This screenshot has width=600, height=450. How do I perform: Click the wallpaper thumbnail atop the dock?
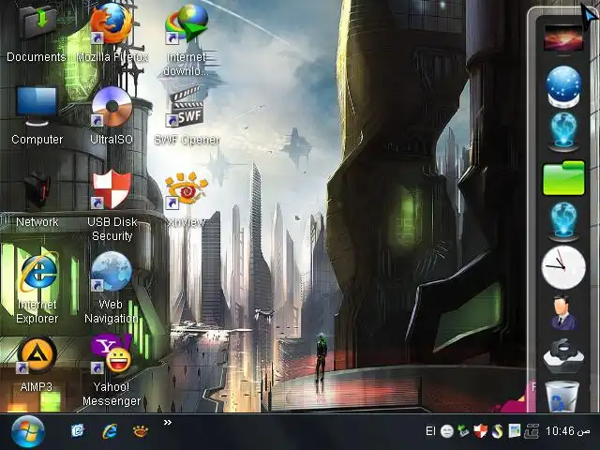[x=563, y=37]
